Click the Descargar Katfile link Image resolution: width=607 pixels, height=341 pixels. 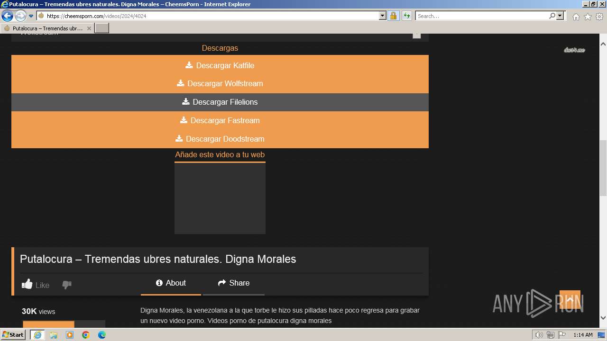[x=220, y=65]
